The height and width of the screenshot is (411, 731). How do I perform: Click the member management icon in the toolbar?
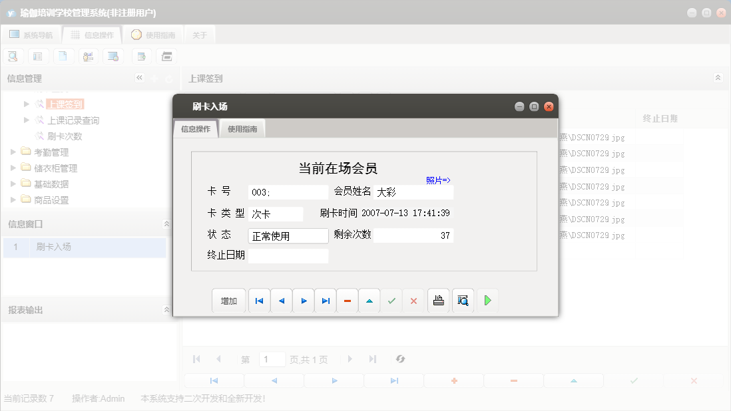click(x=89, y=56)
